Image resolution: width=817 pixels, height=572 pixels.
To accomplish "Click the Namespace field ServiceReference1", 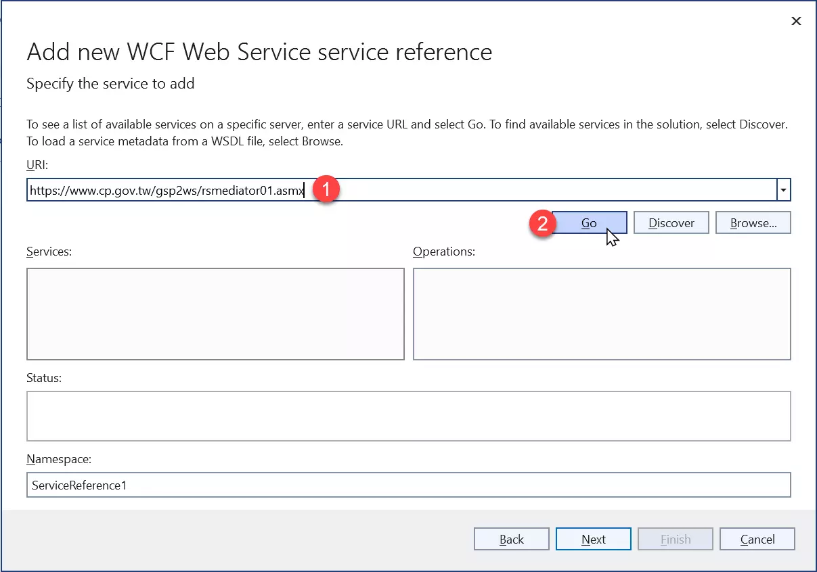I will [409, 485].
